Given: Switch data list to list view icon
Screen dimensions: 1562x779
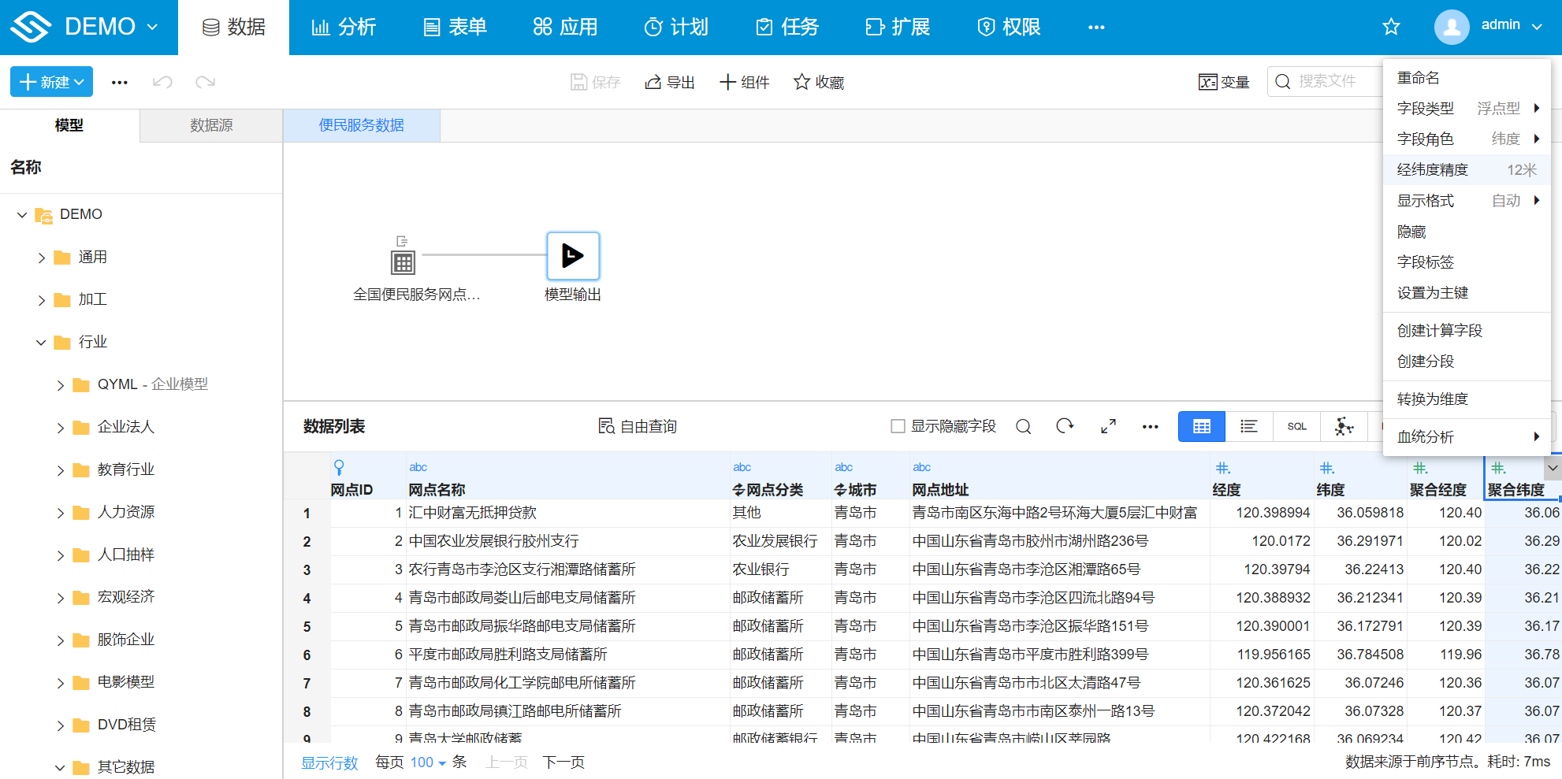Looking at the screenshot, I should tap(1248, 426).
